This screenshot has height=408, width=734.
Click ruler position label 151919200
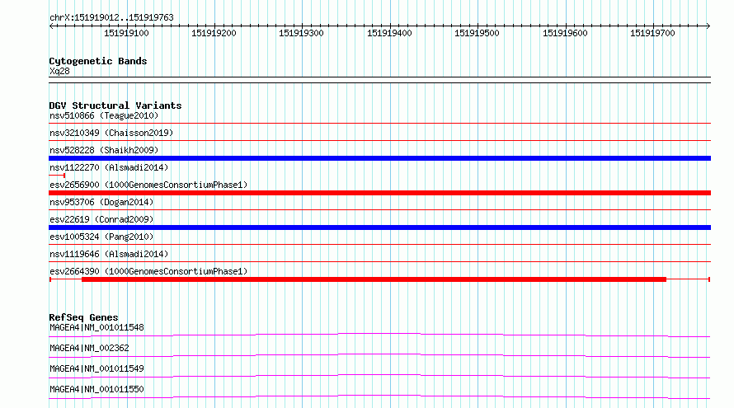click(214, 33)
